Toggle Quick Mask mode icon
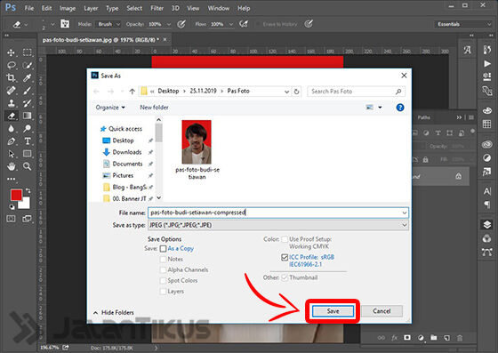Screen dimensions: 498x353 (11, 219)
